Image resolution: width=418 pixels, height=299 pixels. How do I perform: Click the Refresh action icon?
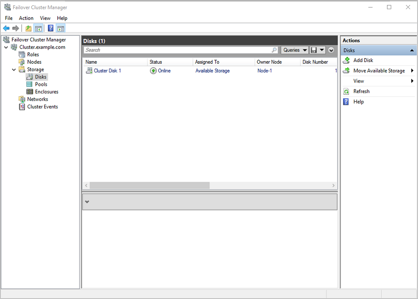[346, 92]
